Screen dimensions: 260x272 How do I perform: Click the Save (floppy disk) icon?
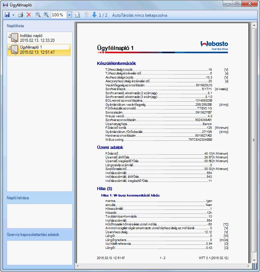7,15
